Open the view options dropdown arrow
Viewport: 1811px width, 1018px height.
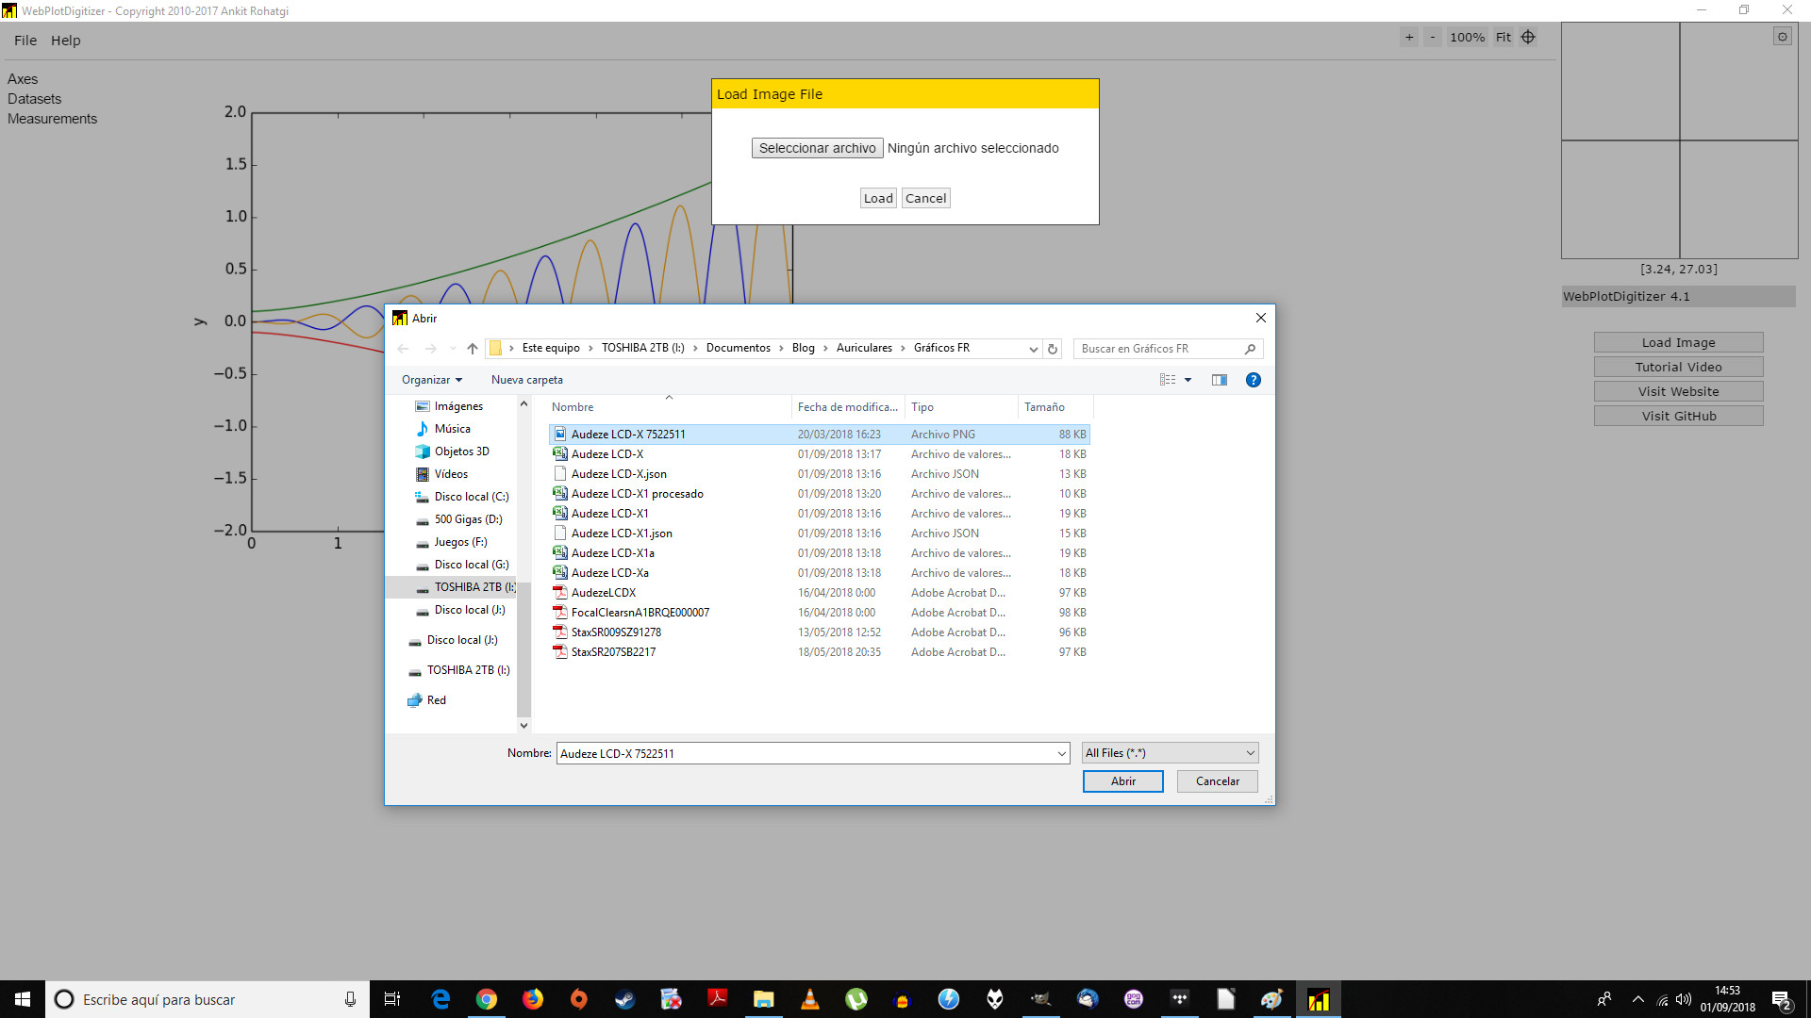tap(1188, 380)
